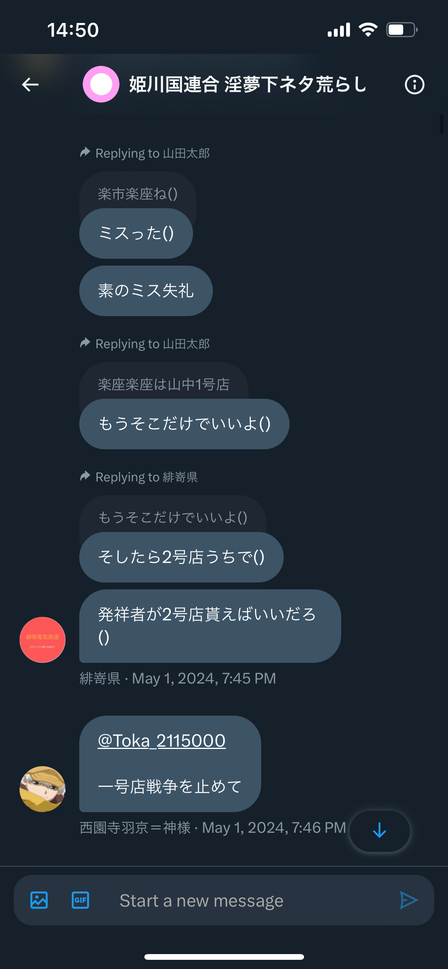Tap the Replying to 緋嵜県 label
Screen dimensions: 448x969
coord(139,477)
